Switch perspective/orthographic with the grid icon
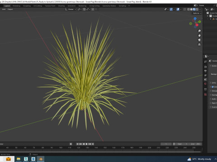 pyautogui.click(x=199, y=45)
